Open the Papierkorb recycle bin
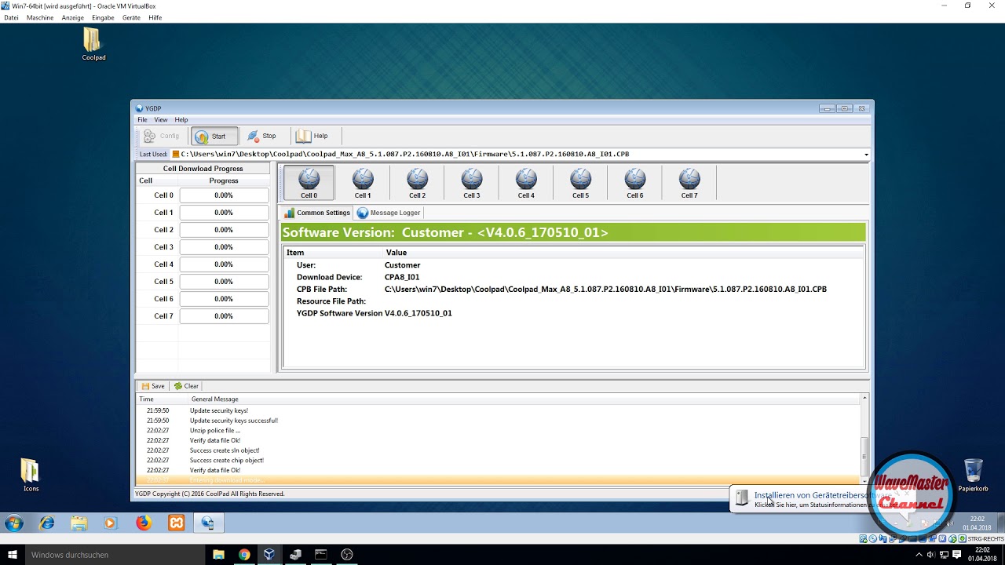This screenshot has width=1005, height=565. [973, 475]
